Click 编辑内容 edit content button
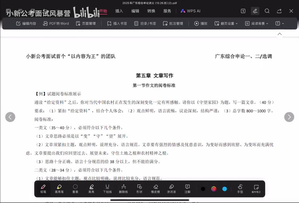Image resolution: width=299 pixels, height=203 pixels. tap(26, 24)
